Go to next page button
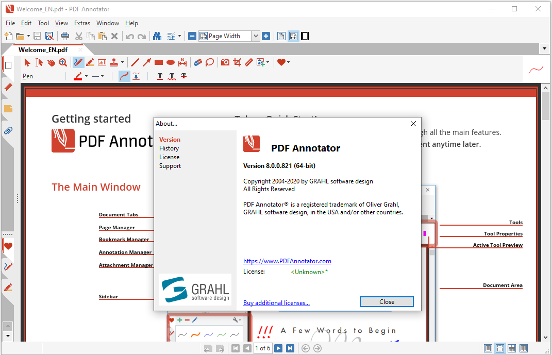 click(x=278, y=348)
